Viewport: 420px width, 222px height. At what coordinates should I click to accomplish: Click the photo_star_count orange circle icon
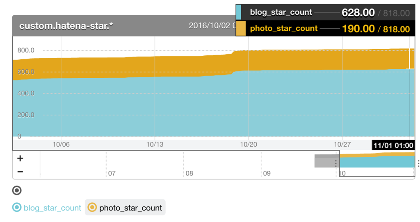point(92,207)
